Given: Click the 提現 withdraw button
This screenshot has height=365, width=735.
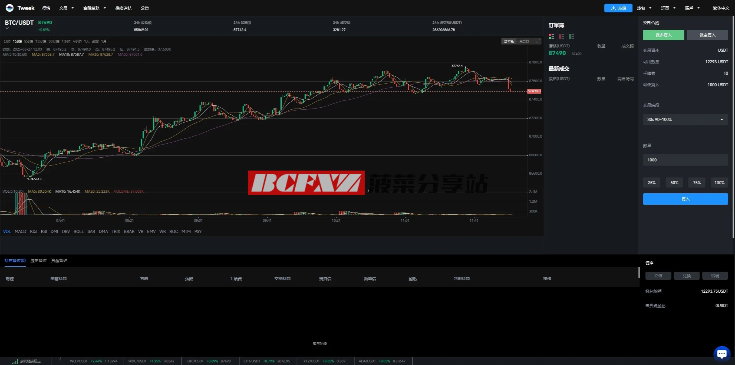Looking at the screenshot, I should pyautogui.click(x=715, y=276).
